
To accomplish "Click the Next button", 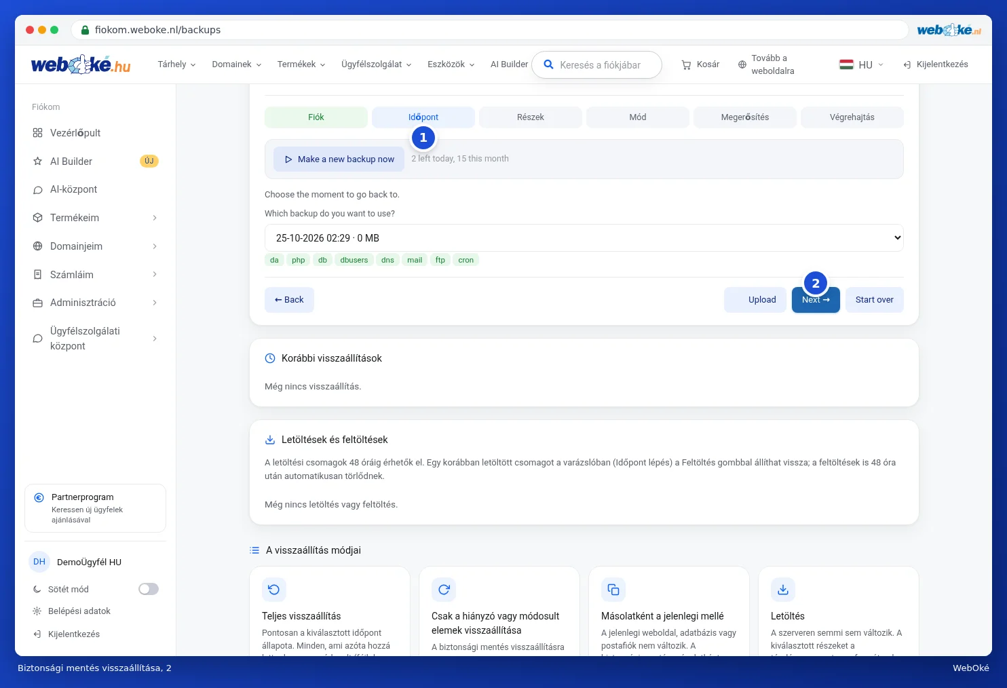I will pyautogui.click(x=816, y=300).
